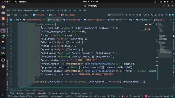Viewport: 175px width, 98px height.
Task: Stop the running process via the square icon
Action: point(140,15)
